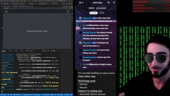Click toggle panel layout icon in title bar
Image resolution: width=170 pixels, height=96 pixels.
tap(59, 1)
